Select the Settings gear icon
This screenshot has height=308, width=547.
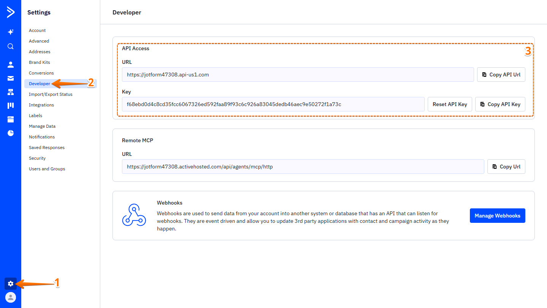click(x=11, y=283)
